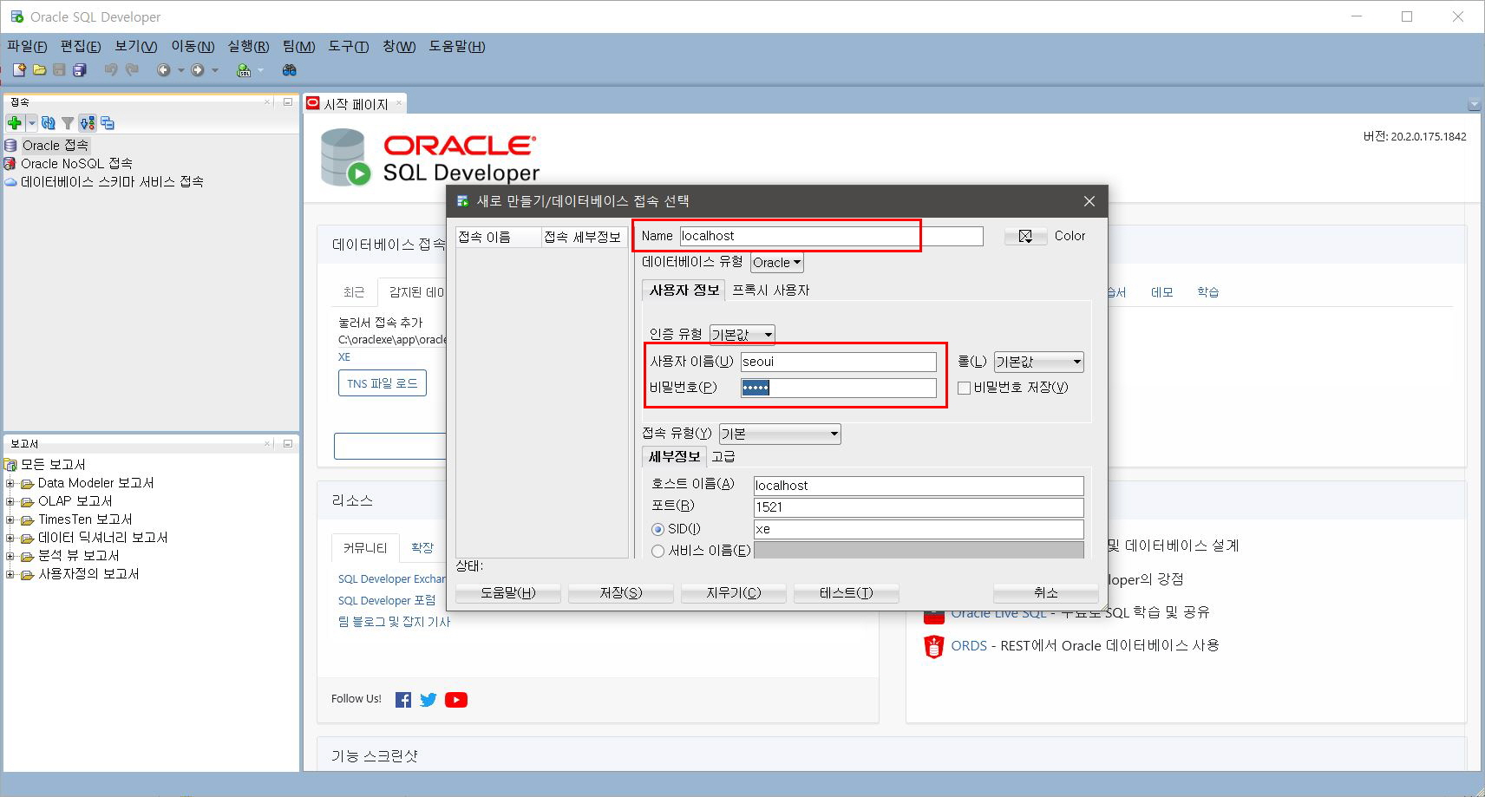Open the 데이터베이스 유형 Oracle dropdown
The width and height of the screenshot is (1485, 797).
777,263
